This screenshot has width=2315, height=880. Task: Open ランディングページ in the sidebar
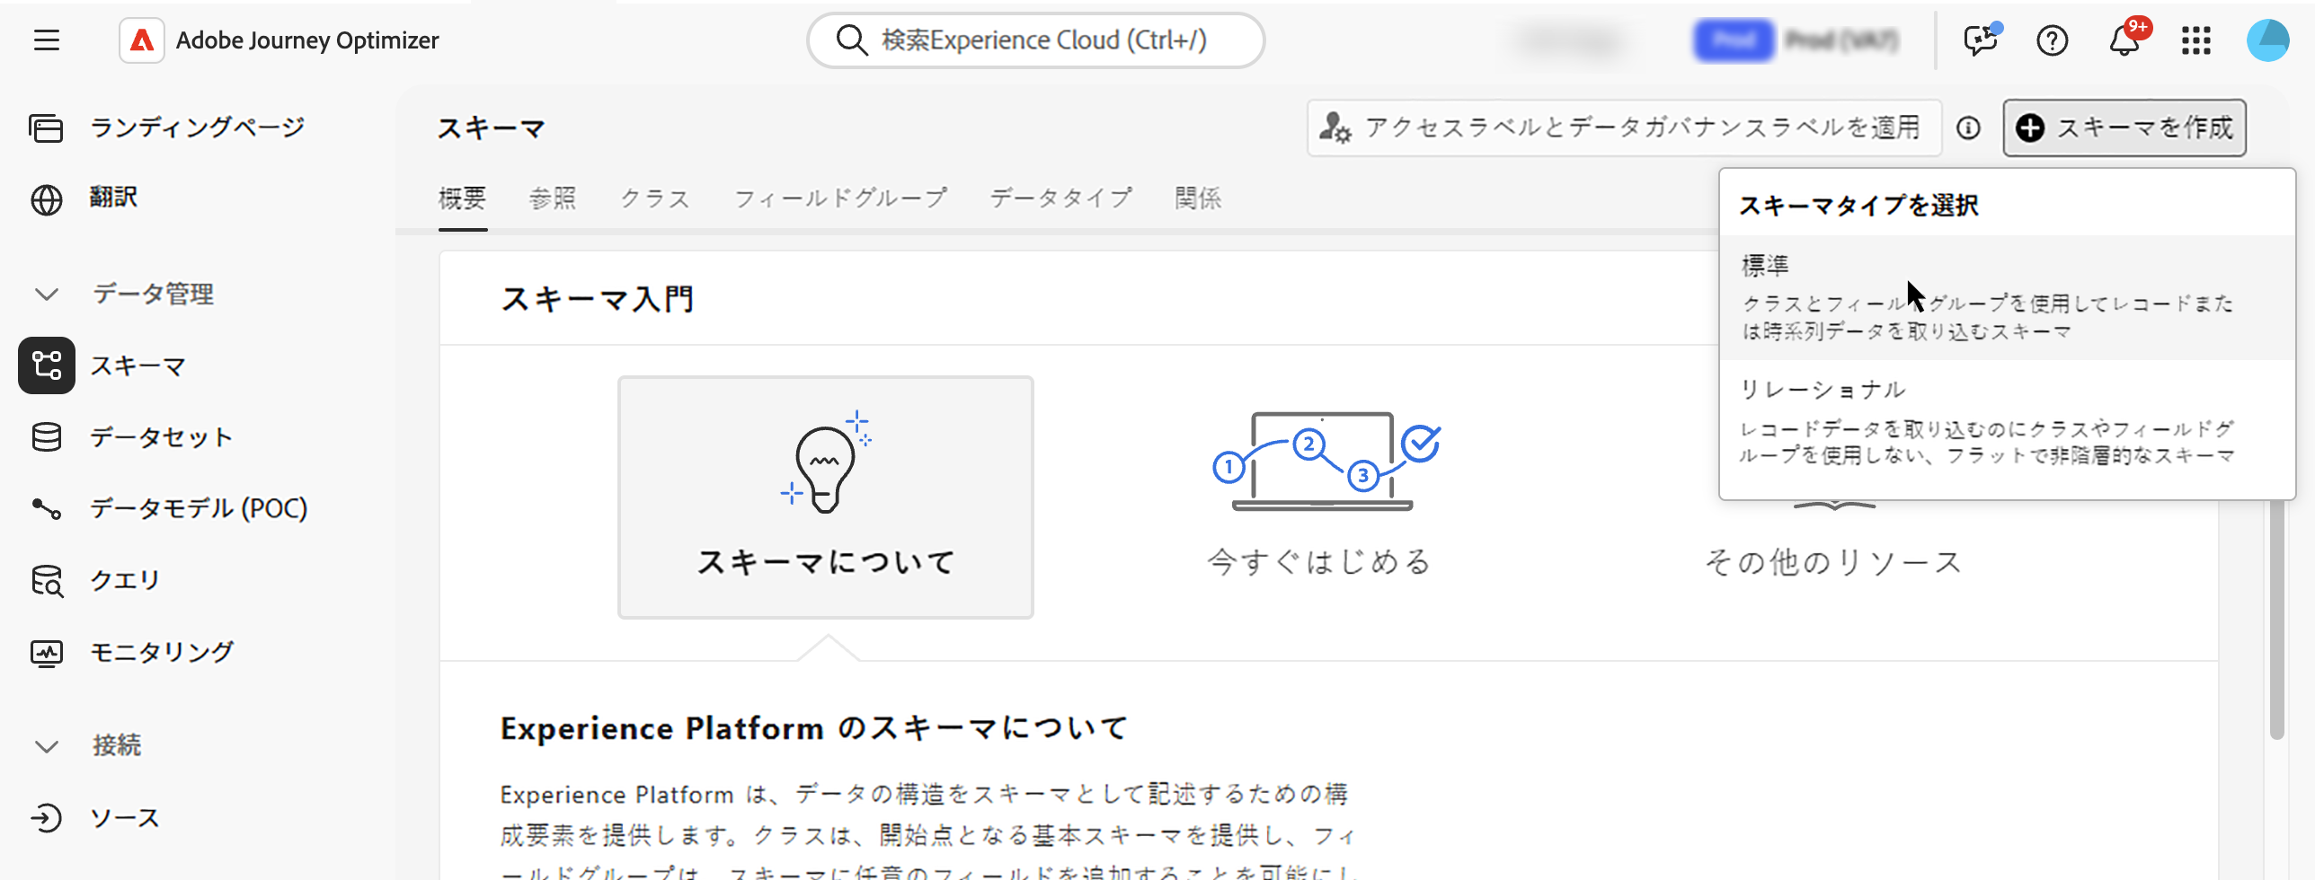click(x=198, y=128)
